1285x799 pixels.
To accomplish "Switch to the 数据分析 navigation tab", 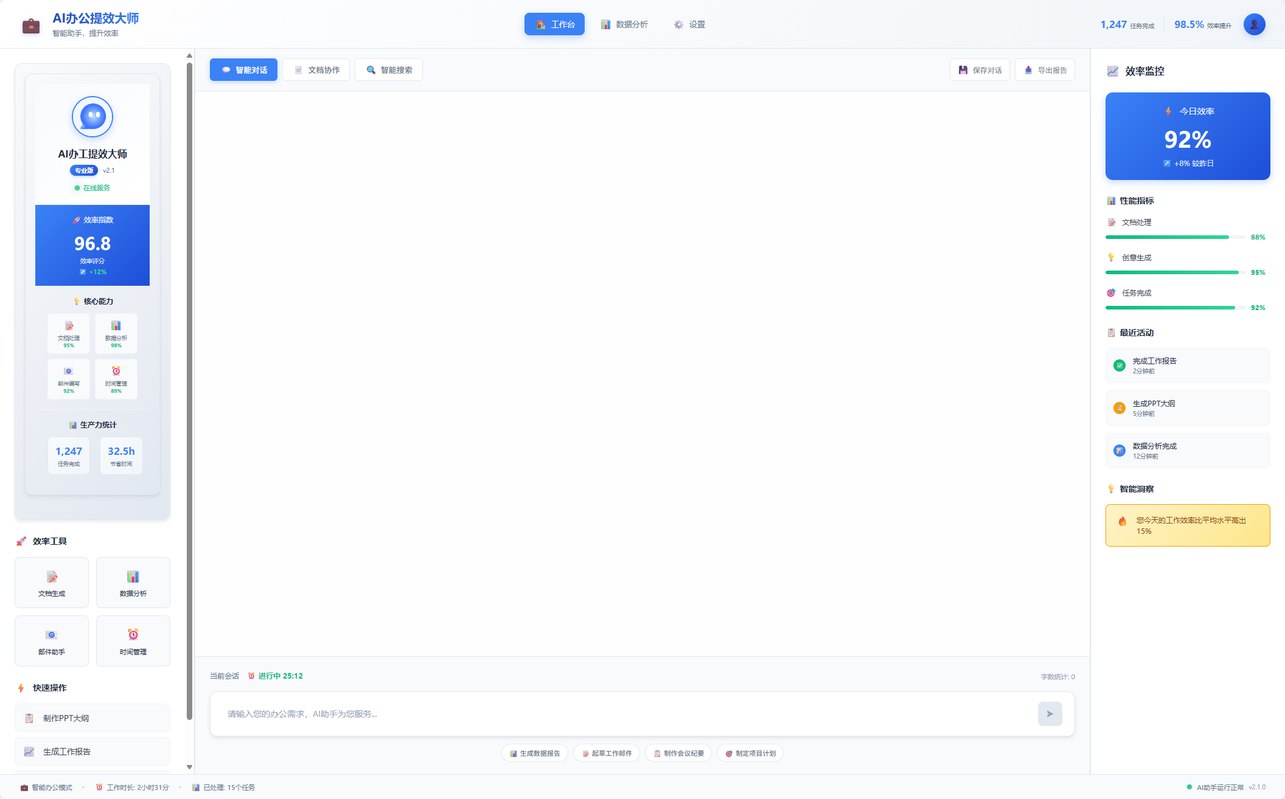I will click(624, 24).
